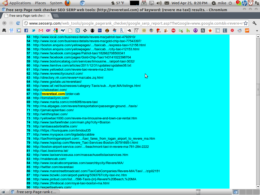Open the Reddit alien bookmark
Screen dimensions: 260x195
[x=240, y=30]
